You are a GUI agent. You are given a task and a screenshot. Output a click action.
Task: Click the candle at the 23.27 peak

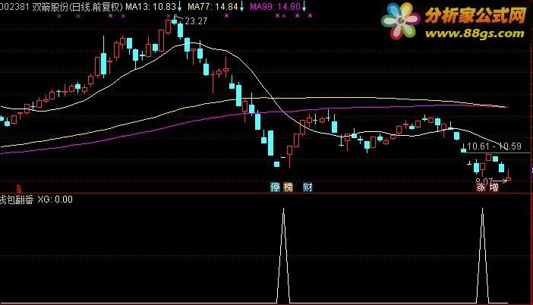[175, 22]
